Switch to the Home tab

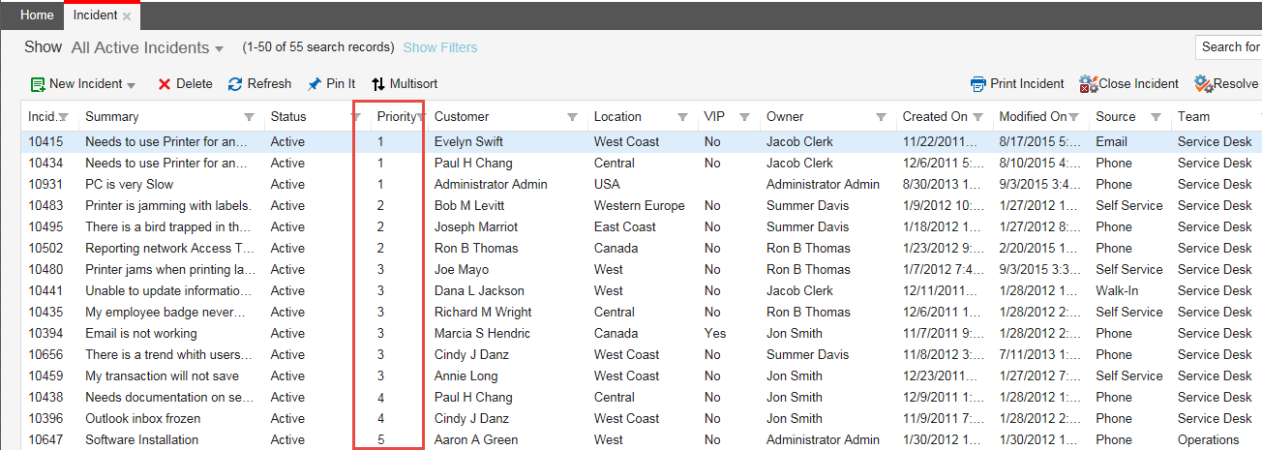[x=37, y=15]
